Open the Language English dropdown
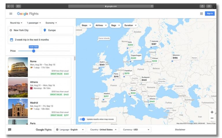The height and width of the screenshot is (138, 222). (x=70, y=130)
